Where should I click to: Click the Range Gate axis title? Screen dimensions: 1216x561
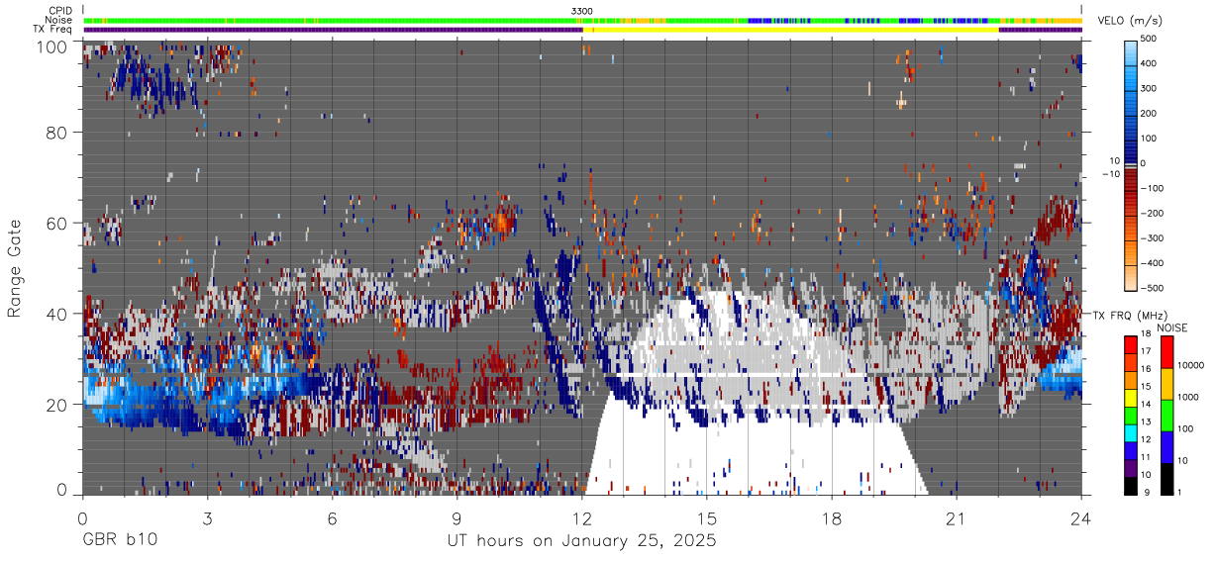coord(15,270)
